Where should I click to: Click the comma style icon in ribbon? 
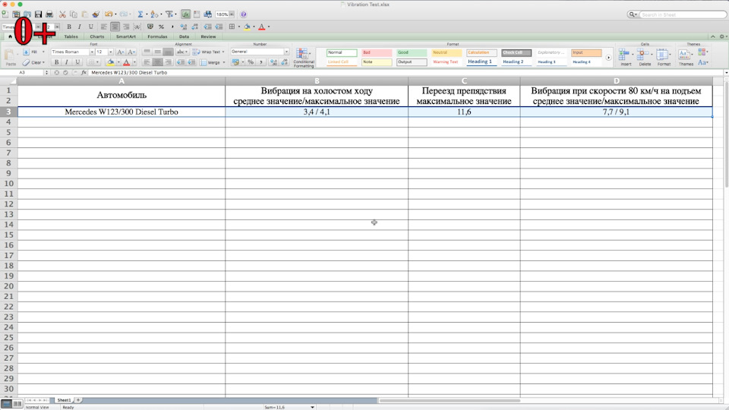pos(260,61)
